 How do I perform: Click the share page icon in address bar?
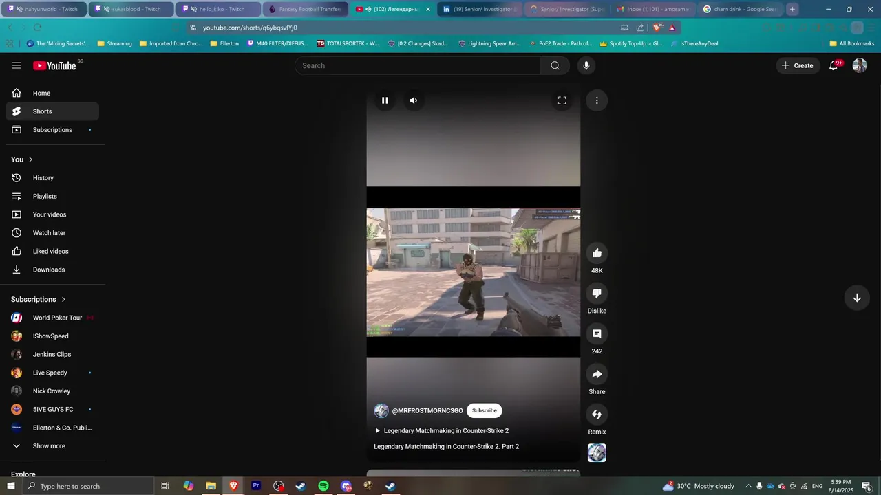(x=640, y=27)
